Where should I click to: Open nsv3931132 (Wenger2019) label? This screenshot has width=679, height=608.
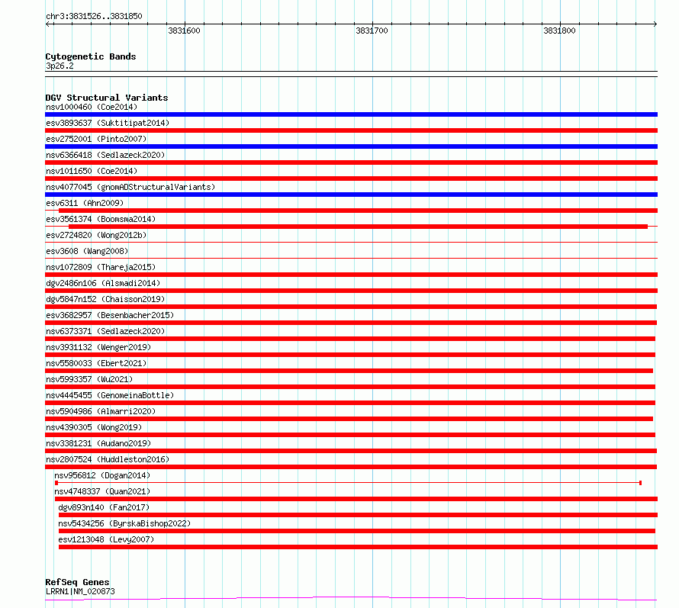98,347
